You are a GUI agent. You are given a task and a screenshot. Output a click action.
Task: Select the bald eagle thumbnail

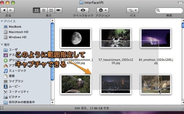point(76,84)
